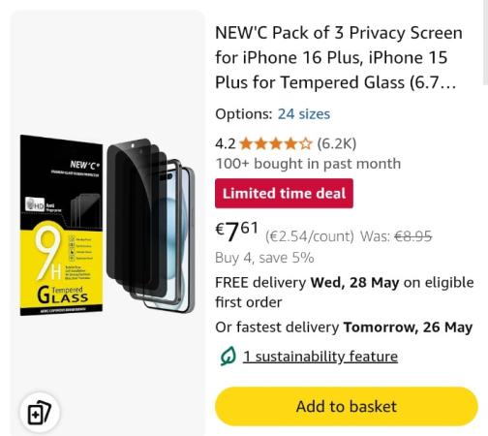
Task: Open the 1 sustainability feature link
Action: tap(320, 357)
